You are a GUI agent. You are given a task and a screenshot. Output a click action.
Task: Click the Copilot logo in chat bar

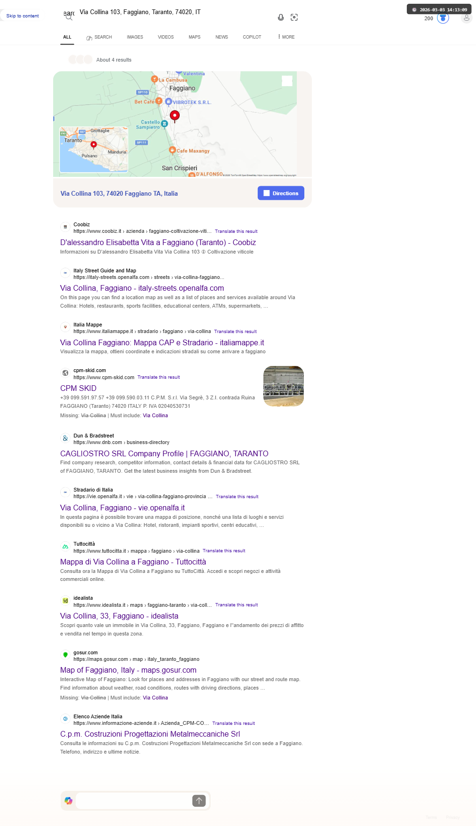click(x=69, y=801)
